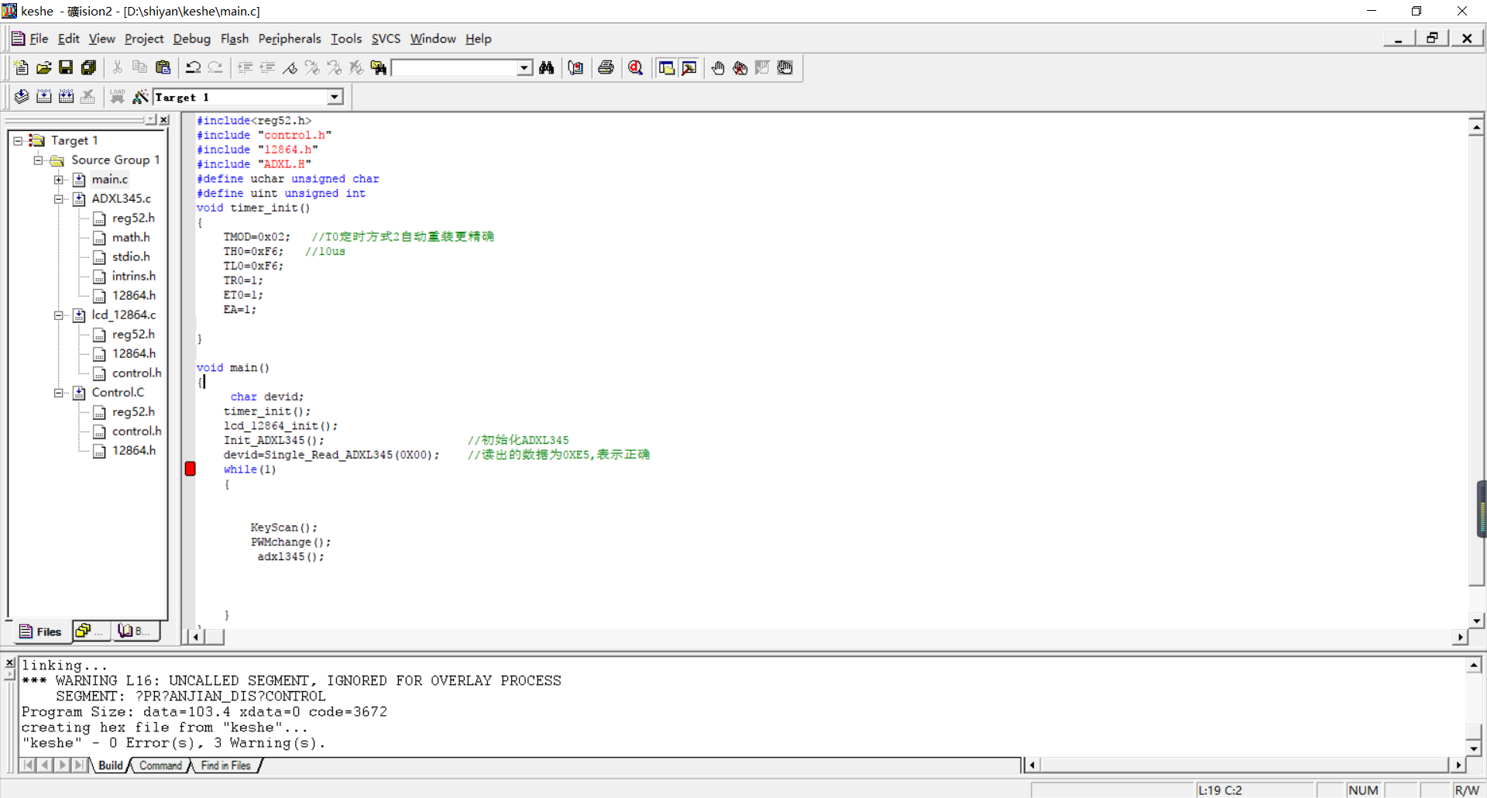The image size is (1487, 798).
Task: Click the Redo arrow icon
Action: click(215, 68)
